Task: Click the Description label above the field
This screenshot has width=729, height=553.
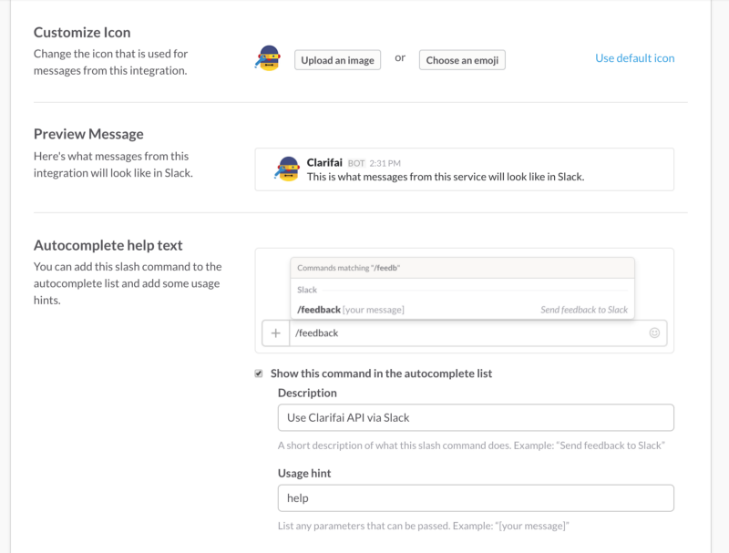Action: click(x=307, y=394)
